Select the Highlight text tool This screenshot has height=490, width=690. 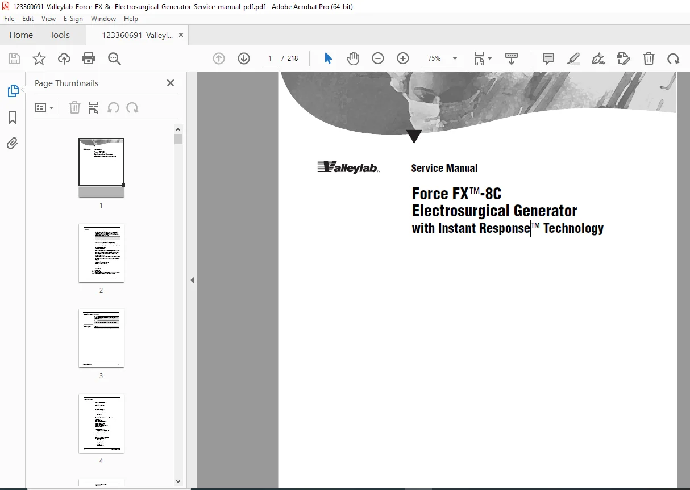[x=573, y=58]
